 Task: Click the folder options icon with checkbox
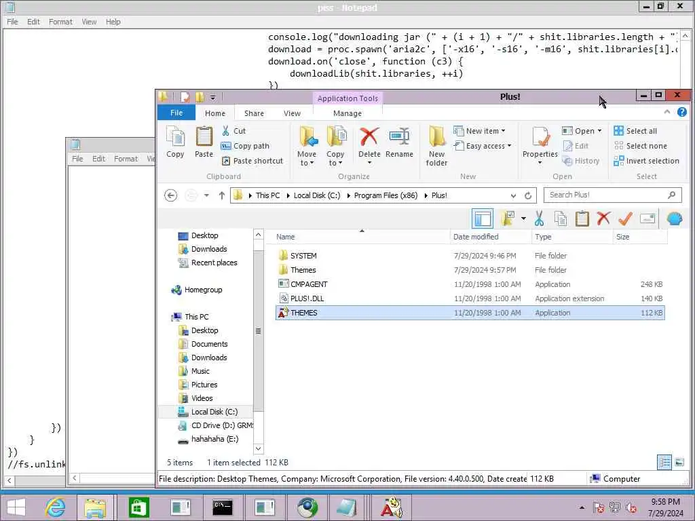[x=508, y=218]
